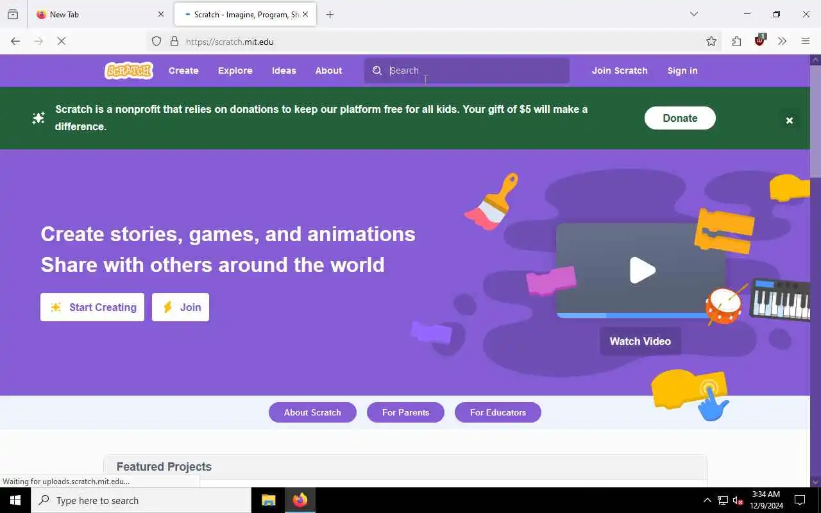This screenshot has height=513, width=821.
Task: Open the Windows Start menu
Action: 15,500
